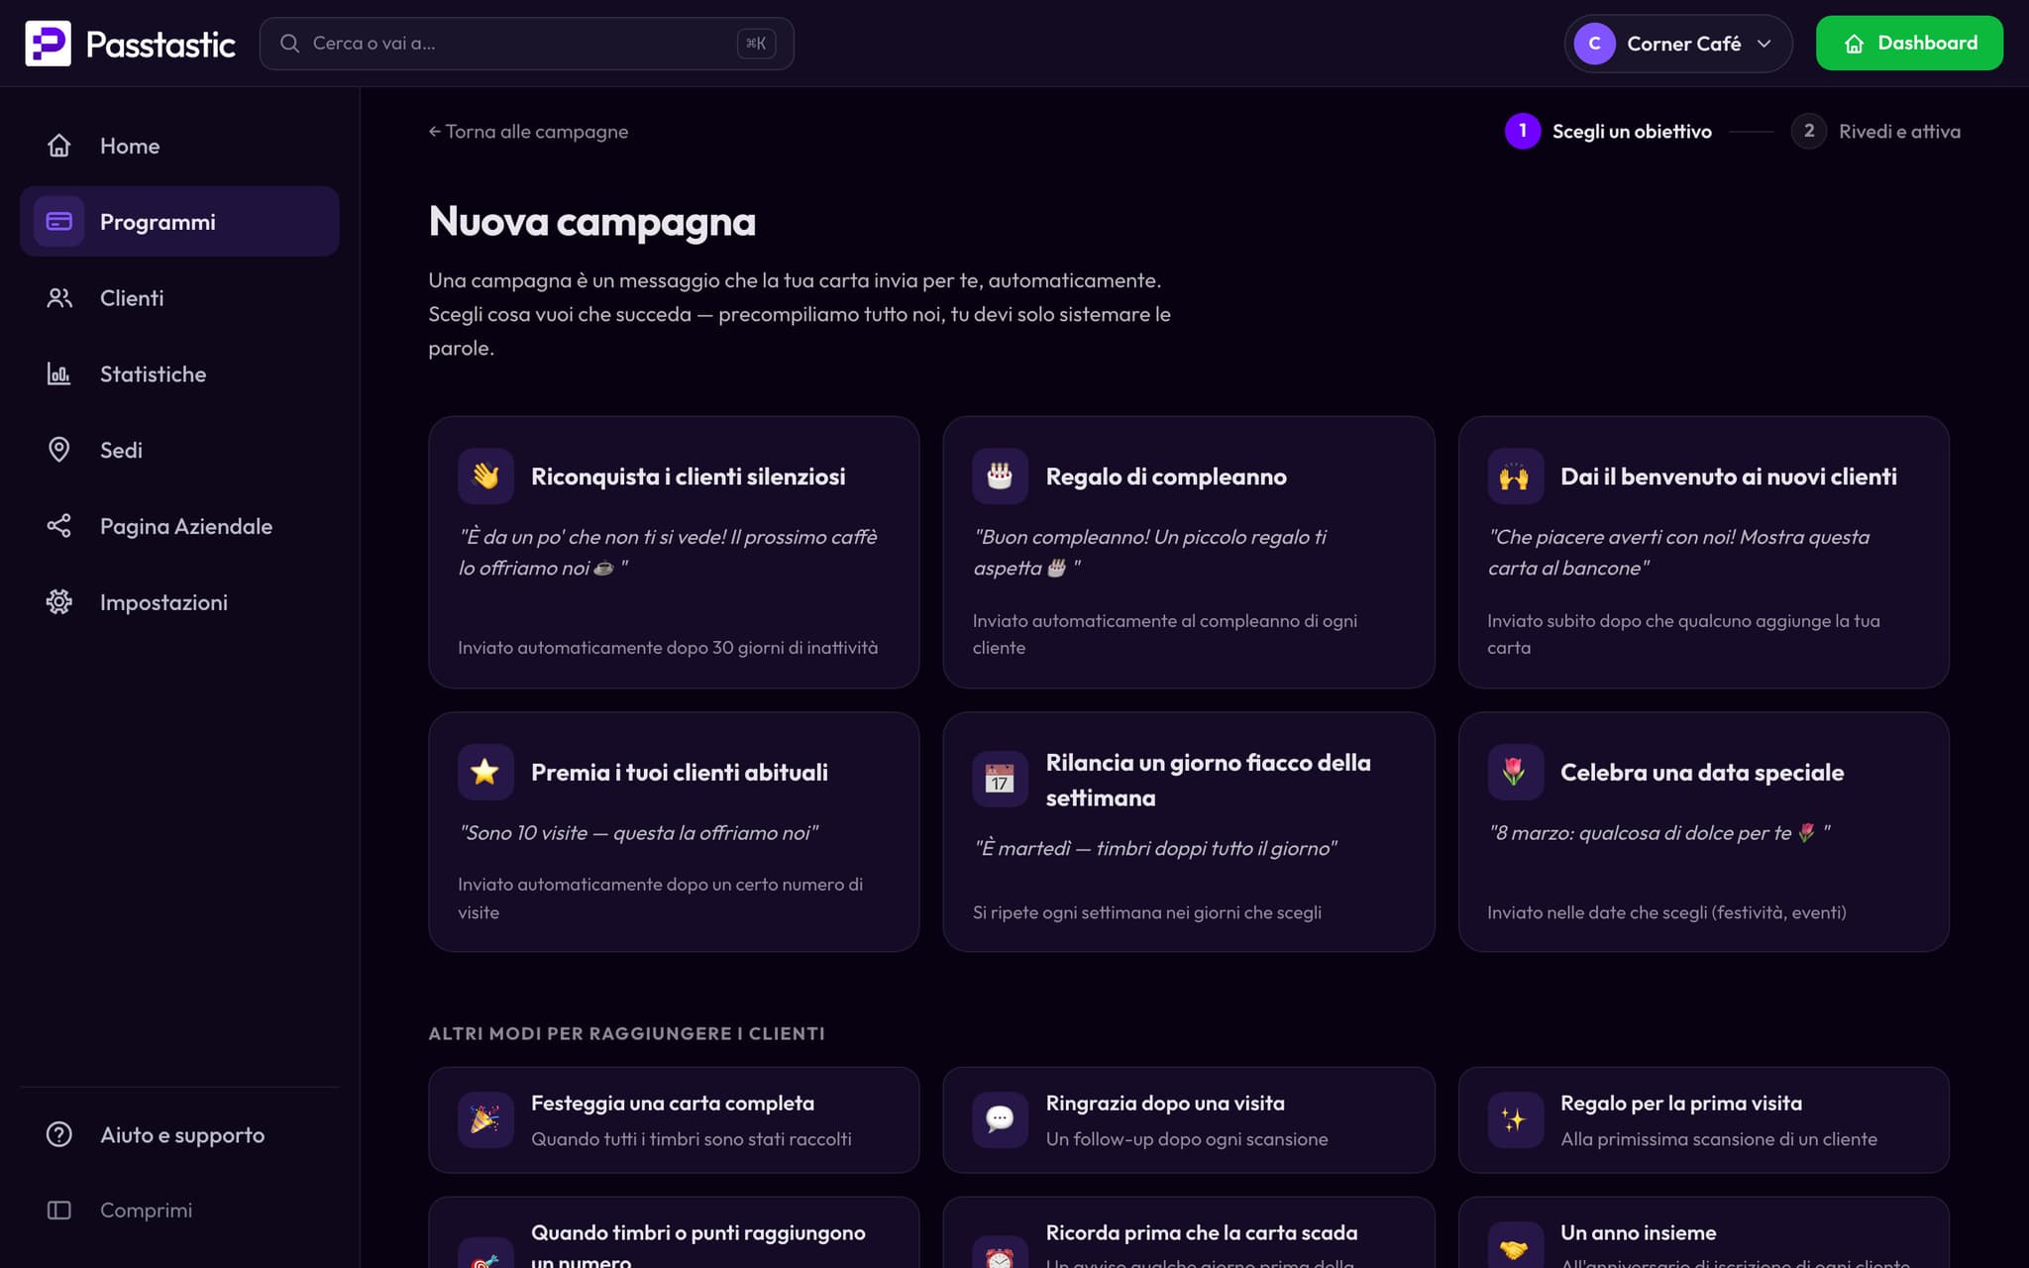Image resolution: width=2029 pixels, height=1268 pixels.
Task: Click the birthday cake icon
Action: tap(1000, 476)
